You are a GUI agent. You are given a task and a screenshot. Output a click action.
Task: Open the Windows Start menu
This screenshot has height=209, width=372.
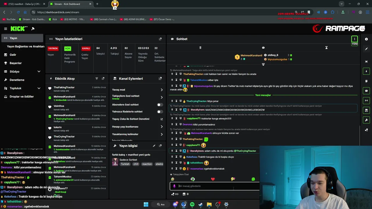(146, 204)
